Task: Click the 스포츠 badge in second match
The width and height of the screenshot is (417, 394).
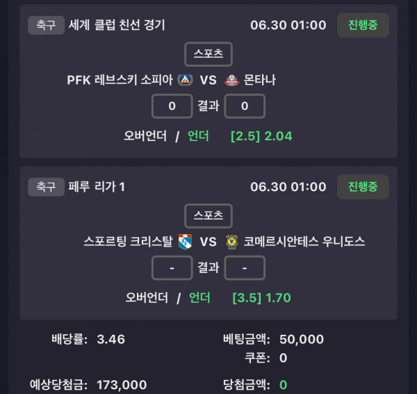Action: pyautogui.click(x=208, y=215)
